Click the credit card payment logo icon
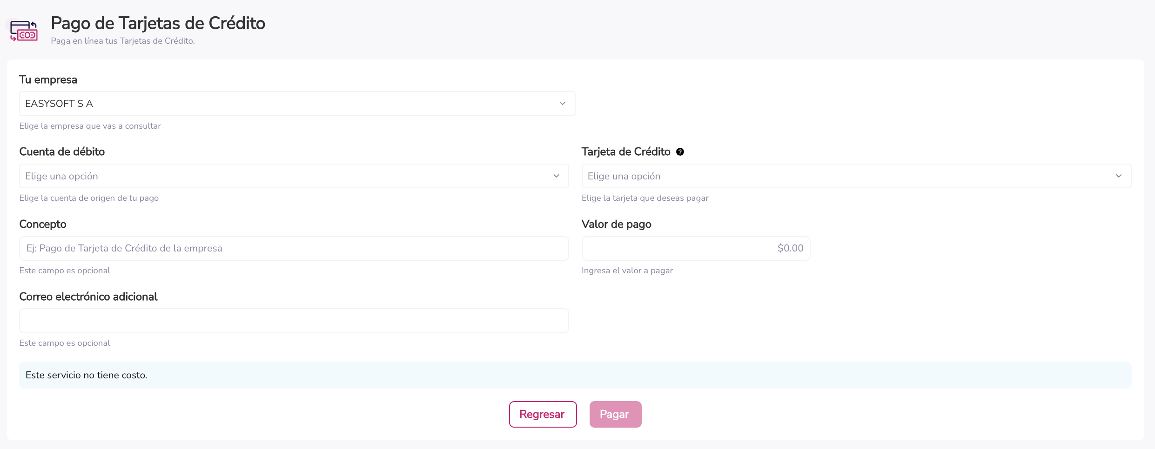1155x449 pixels. tap(24, 31)
